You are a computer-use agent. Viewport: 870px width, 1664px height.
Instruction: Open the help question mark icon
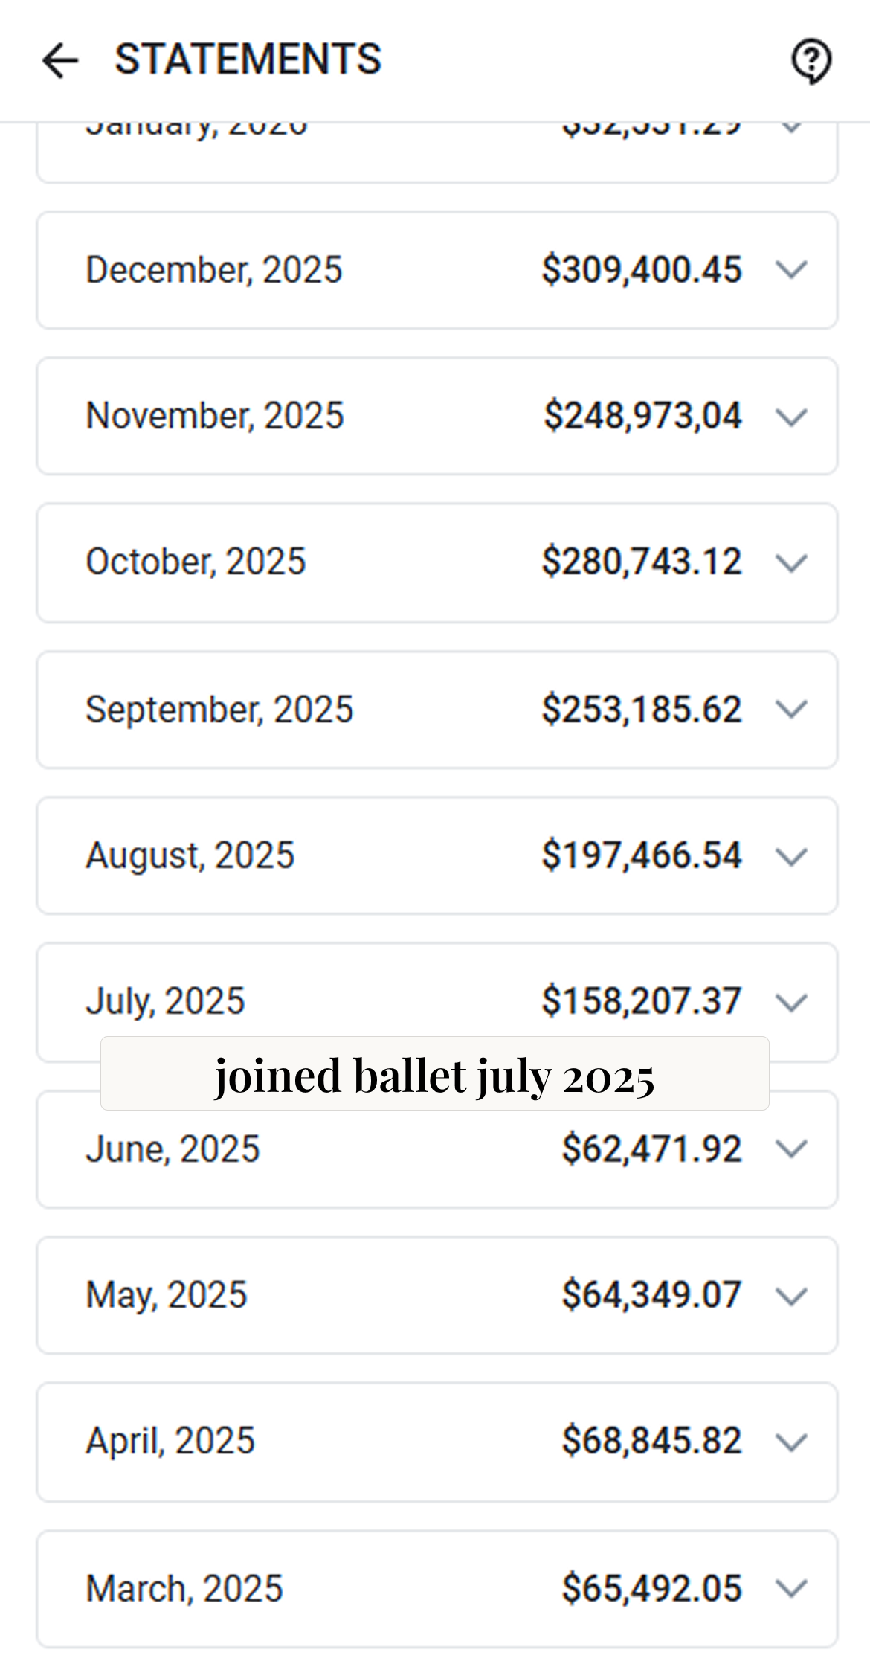point(811,60)
